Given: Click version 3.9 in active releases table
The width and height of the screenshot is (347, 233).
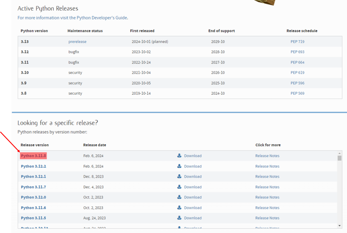Looking at the screenshot, I should pos(24,83).
